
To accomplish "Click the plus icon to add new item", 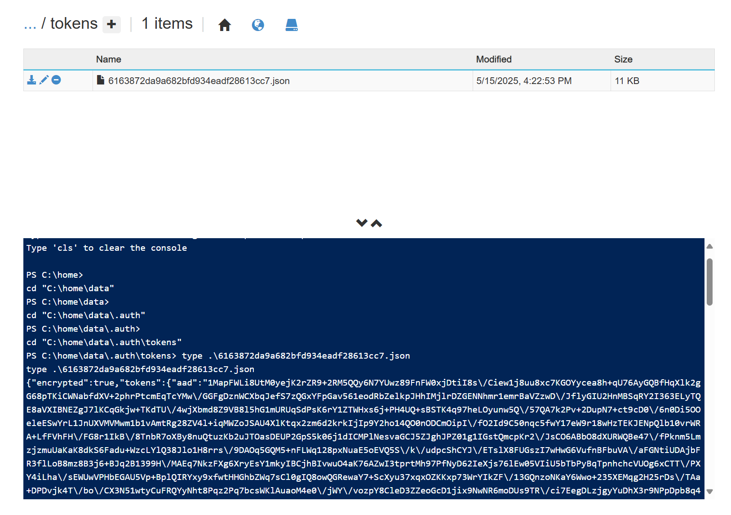I will (111, 24).
